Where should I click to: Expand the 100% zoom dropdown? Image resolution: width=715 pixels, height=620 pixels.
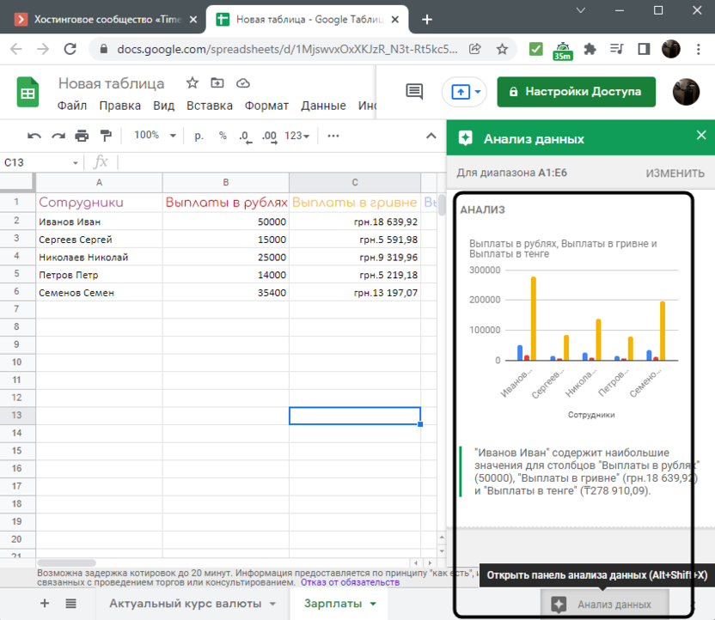point(155,136)
